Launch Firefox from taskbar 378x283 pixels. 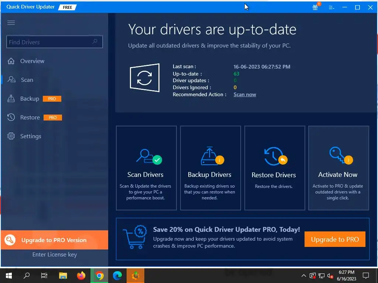[81, 276]
